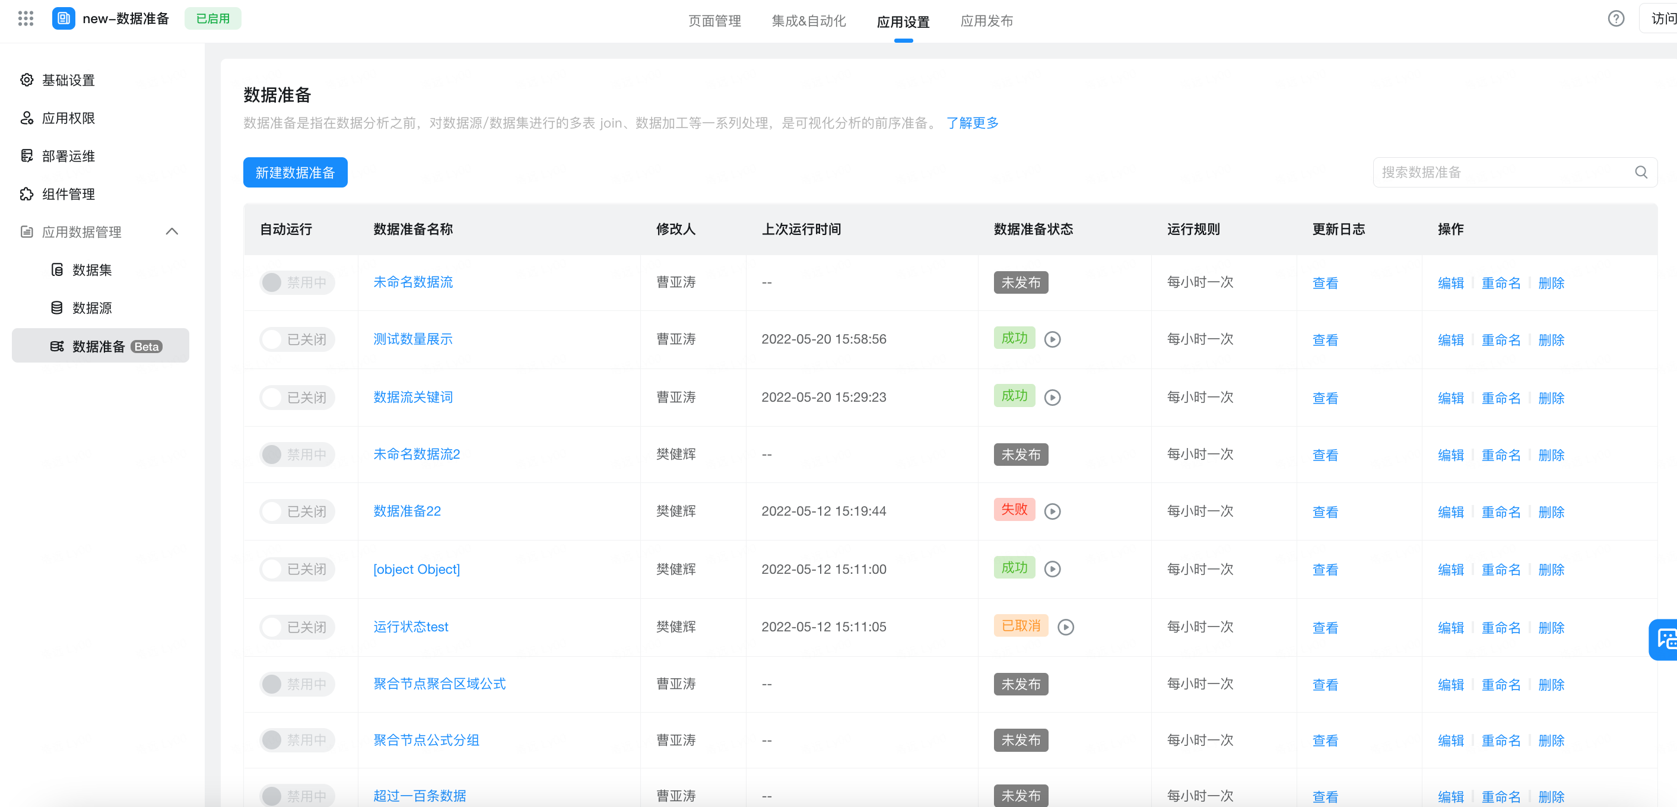
Task: Click the 数据源 database icon
Action: point(58,308)
